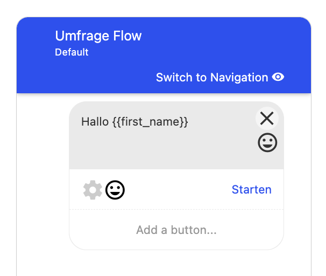Select the Default subtitle label

pyautogui.click(x=72, y=52)
